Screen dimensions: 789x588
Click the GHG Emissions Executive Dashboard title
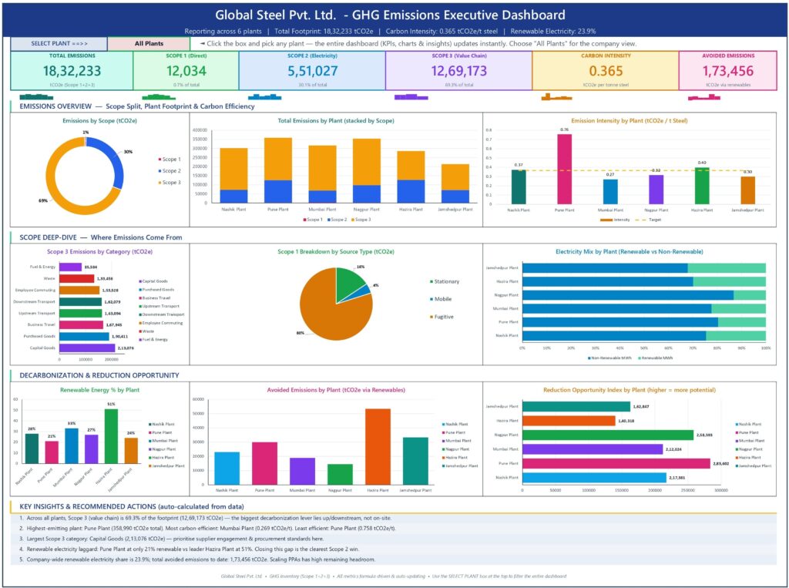click(390, 15)
